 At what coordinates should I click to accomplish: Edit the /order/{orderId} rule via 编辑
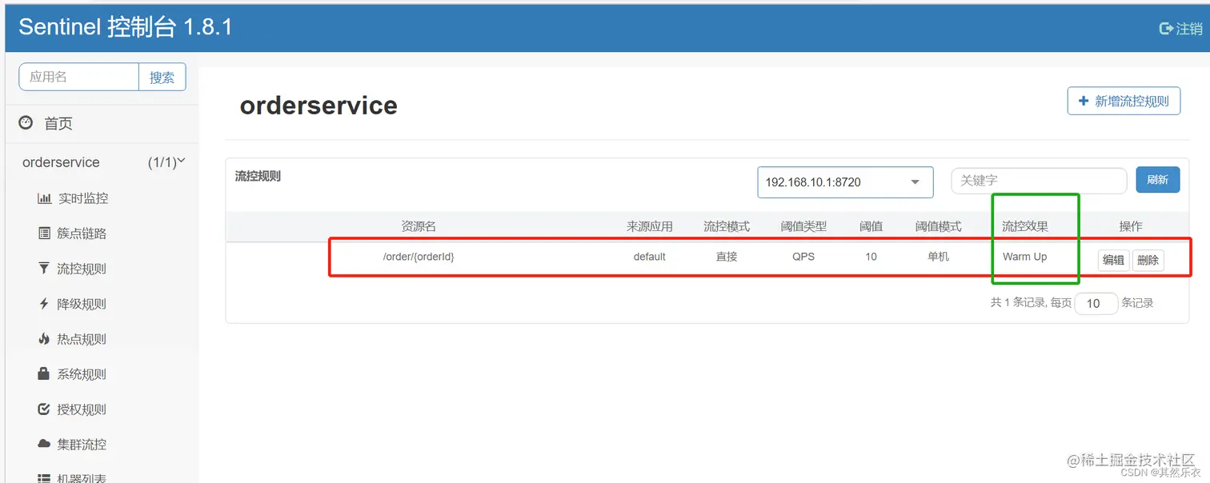click(x=1113, y=260)
